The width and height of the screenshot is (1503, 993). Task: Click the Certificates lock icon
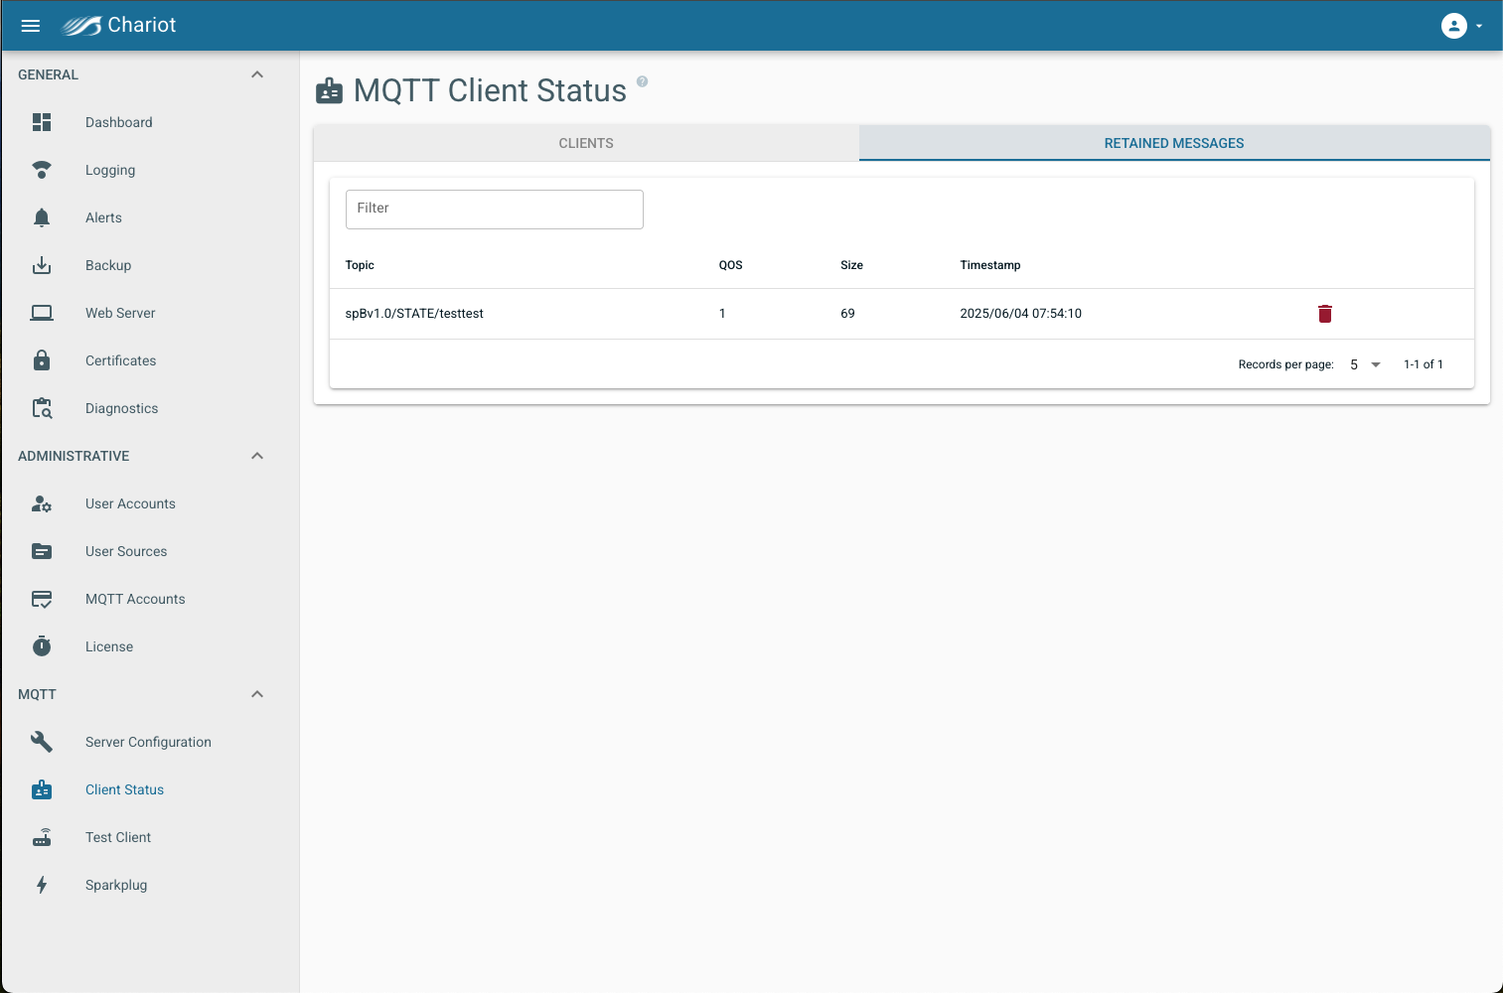pyautogui.click(x=42, y=360)
